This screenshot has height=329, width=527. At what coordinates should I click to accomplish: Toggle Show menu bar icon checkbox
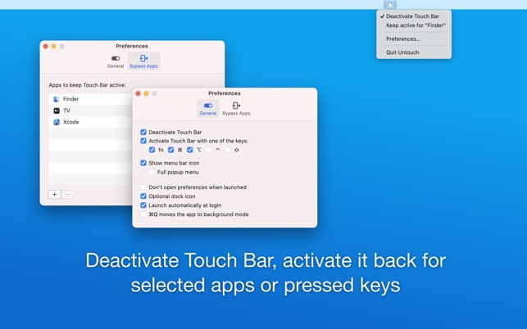point(143,163)
